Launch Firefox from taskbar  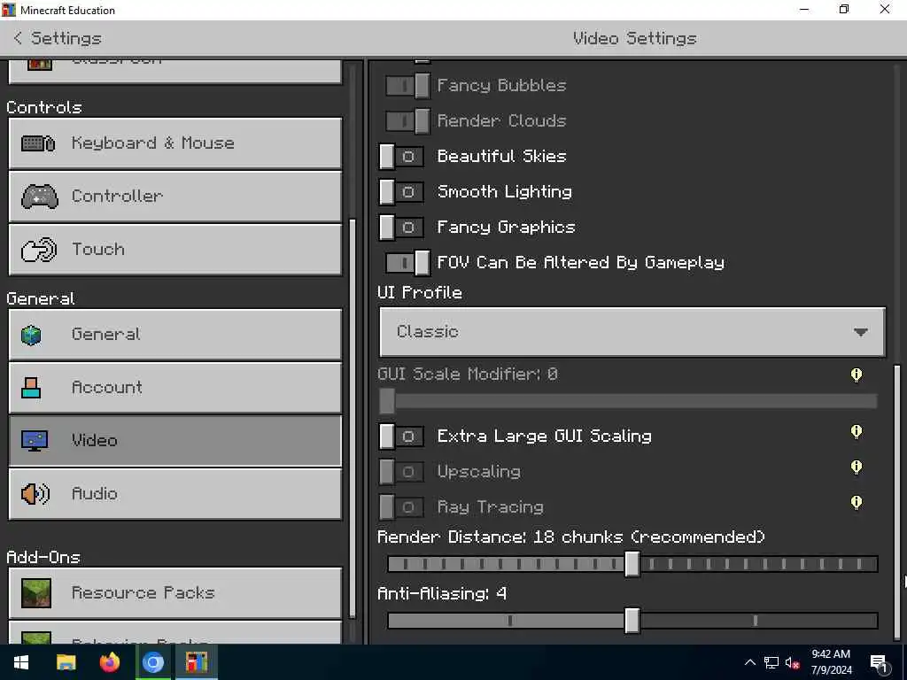pyautogui.click(x=109, y=662)
